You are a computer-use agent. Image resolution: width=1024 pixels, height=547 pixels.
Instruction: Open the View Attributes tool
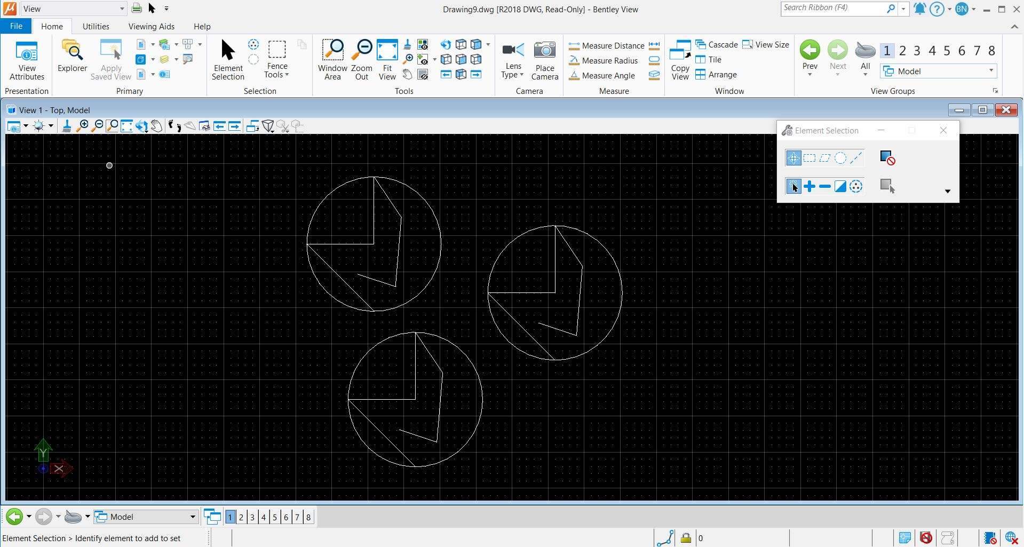point(27,60)
